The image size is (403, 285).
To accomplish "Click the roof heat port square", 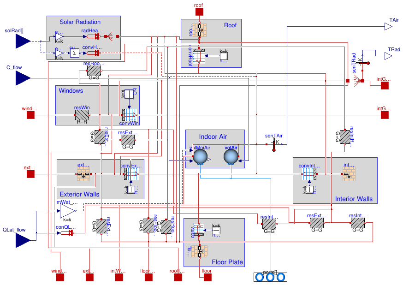I will tap(199, 12).
